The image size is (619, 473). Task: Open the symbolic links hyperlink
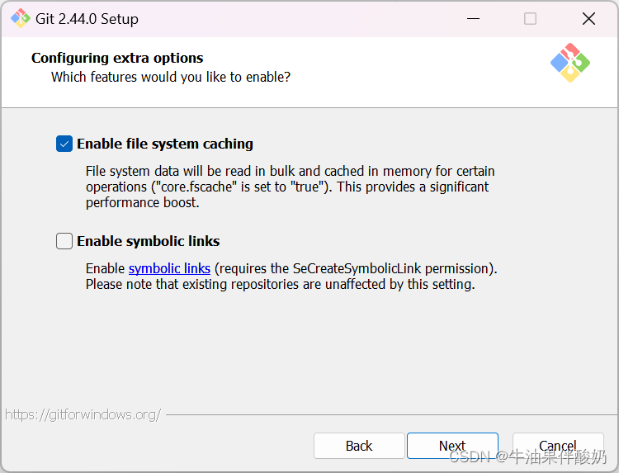pyautogui.click(x=169, y=268)
